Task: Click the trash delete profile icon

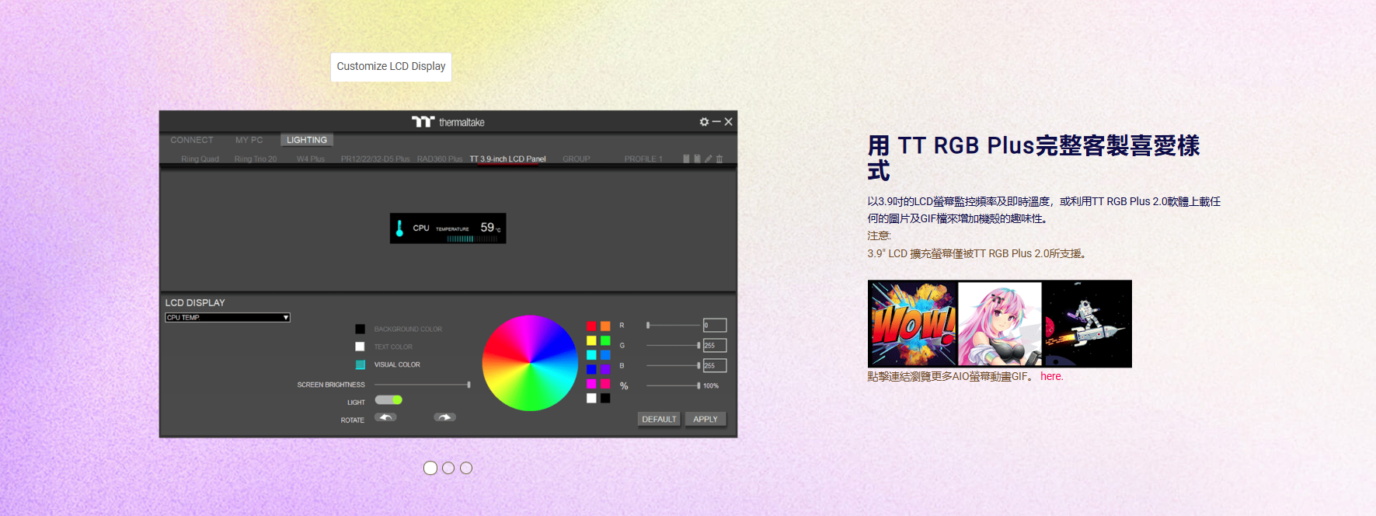Action: point(719,159)
